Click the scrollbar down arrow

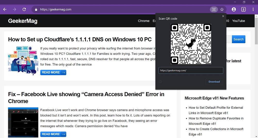tap(256, 136)
